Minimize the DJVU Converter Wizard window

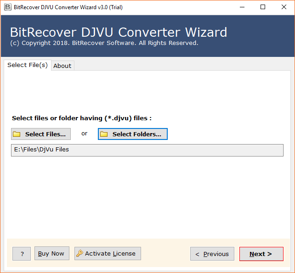242,7
